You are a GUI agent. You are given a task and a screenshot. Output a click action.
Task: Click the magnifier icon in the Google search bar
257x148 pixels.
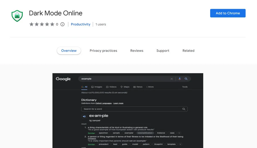pos(186,79)
